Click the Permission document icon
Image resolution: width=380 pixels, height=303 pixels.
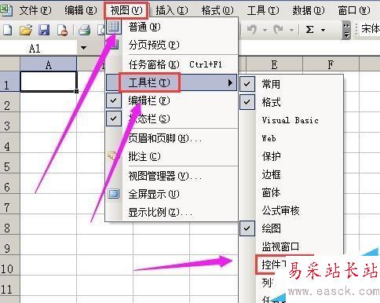point(62,30)
